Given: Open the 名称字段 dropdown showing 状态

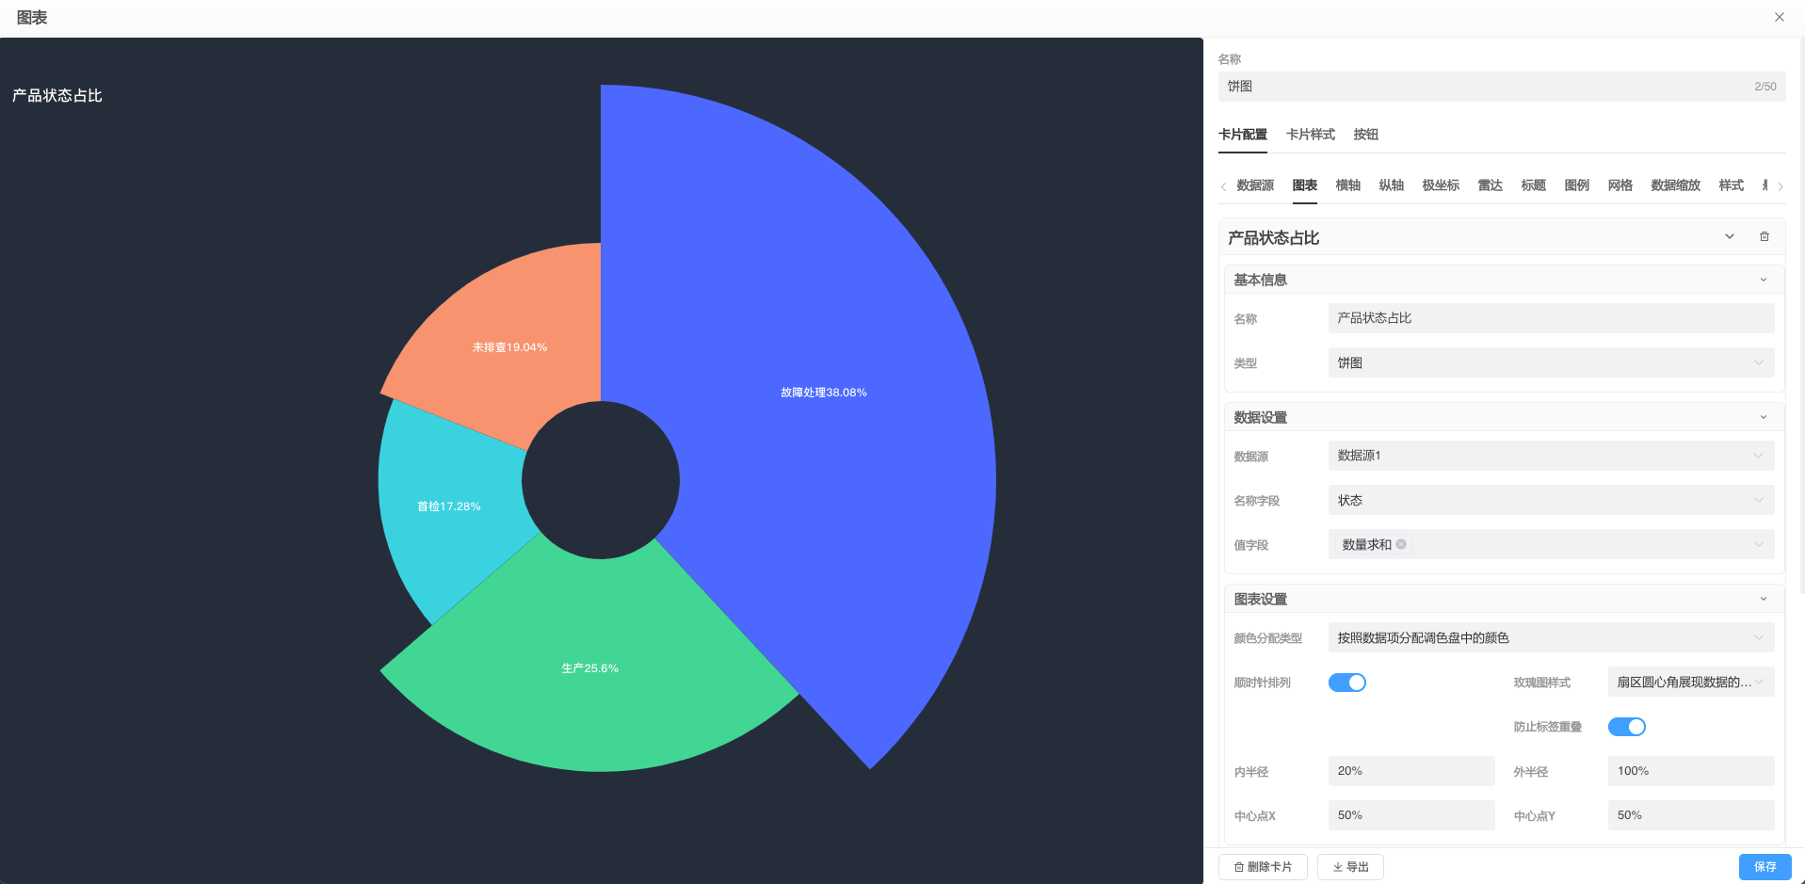Looking at the screenshot, I should pyautogui.click(x=1550, y=500).
